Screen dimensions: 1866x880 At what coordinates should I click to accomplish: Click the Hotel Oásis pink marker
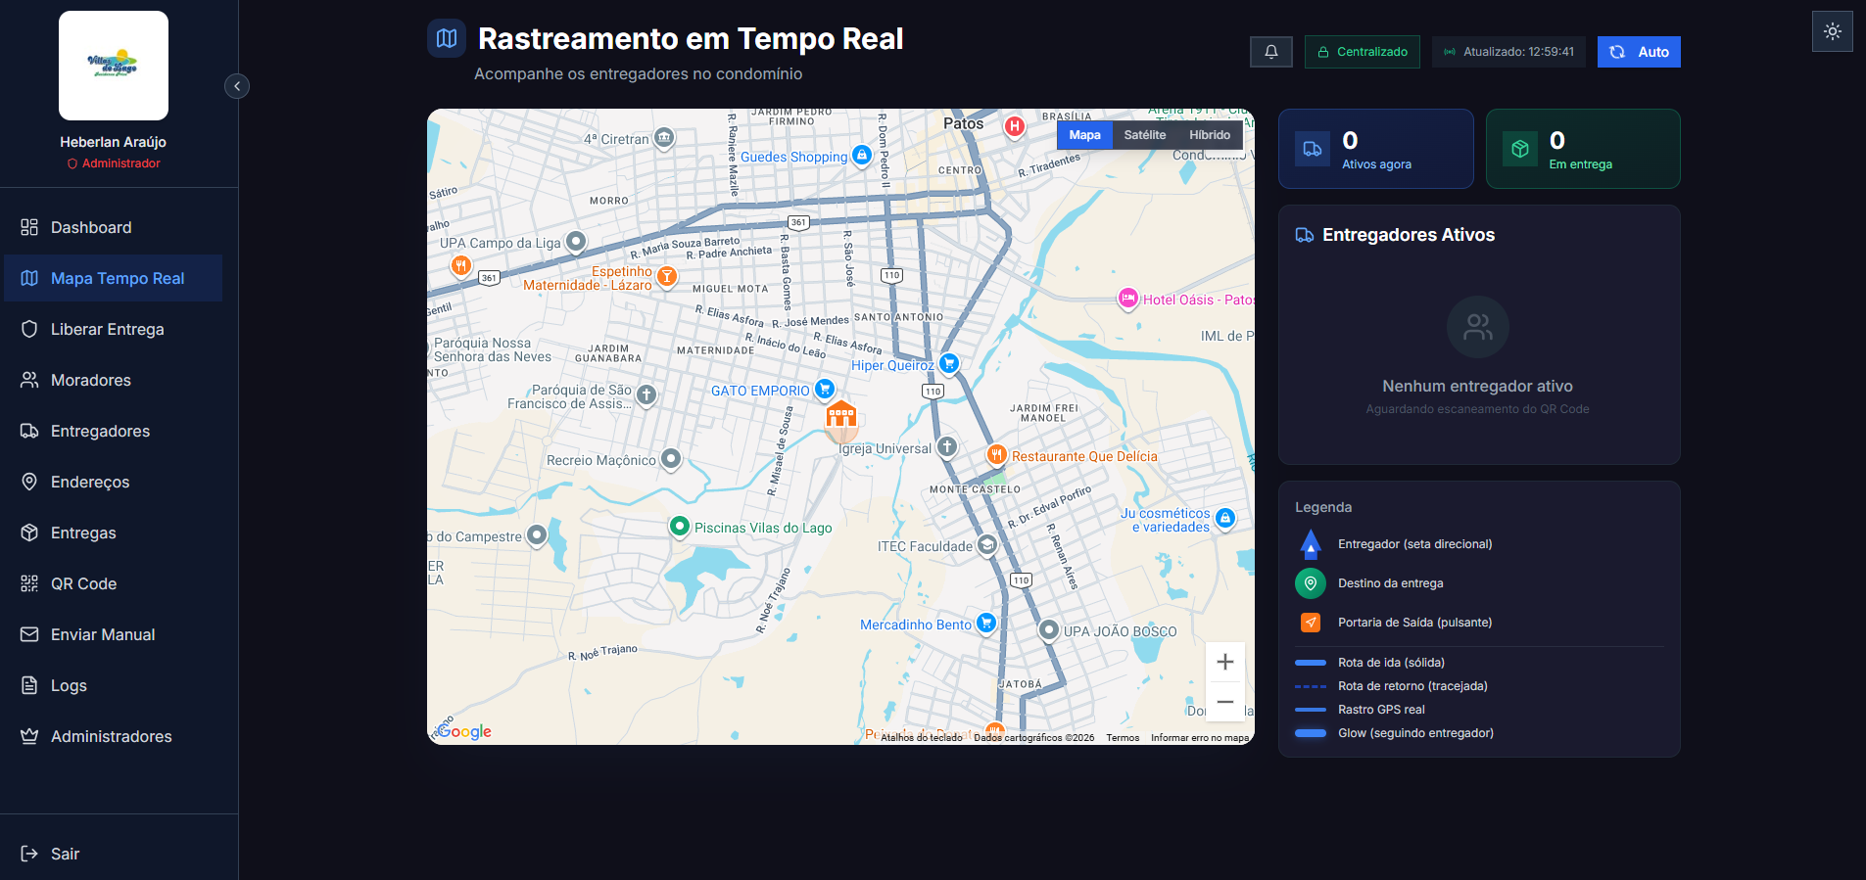[x=1128, y=298]
